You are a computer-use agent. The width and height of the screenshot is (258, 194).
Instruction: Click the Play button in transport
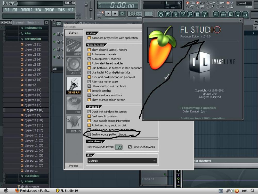(108, 13)
